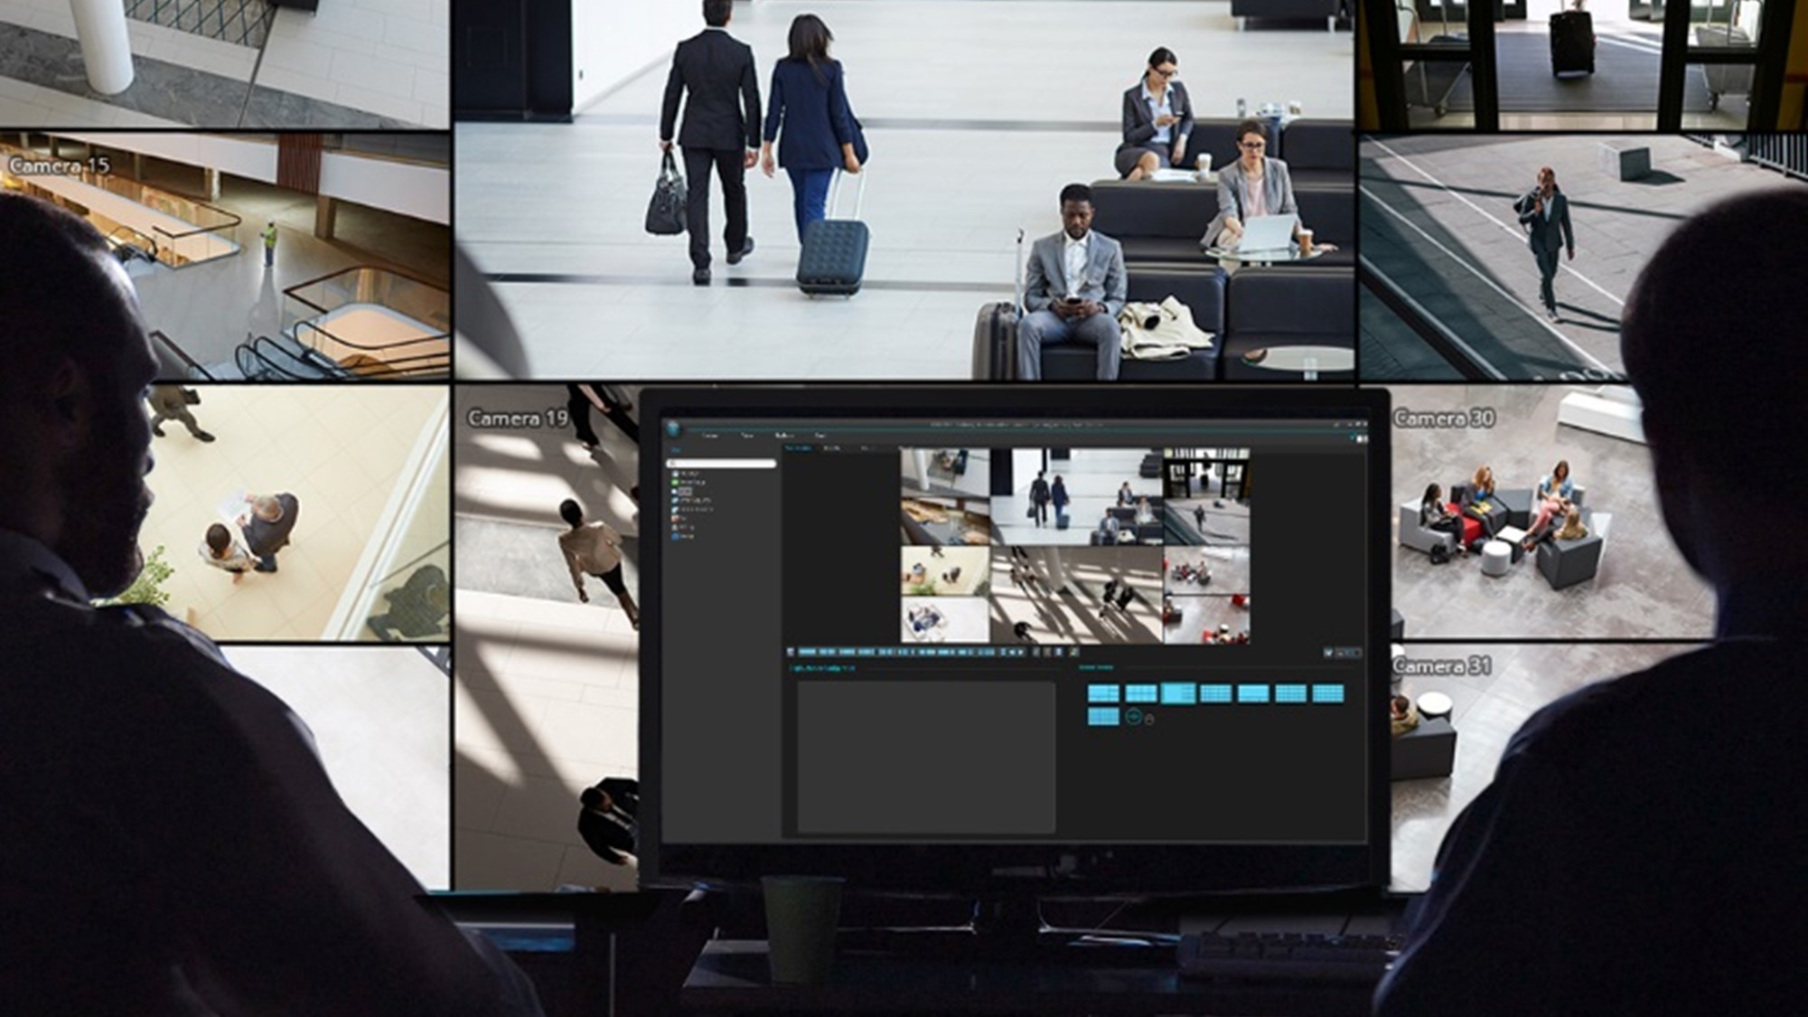Choose the first layout preset in the top row

(1103, 693)
